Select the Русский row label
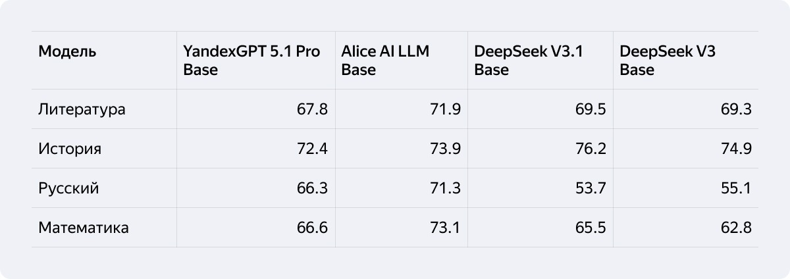790x279 pixels. (68, 188)
